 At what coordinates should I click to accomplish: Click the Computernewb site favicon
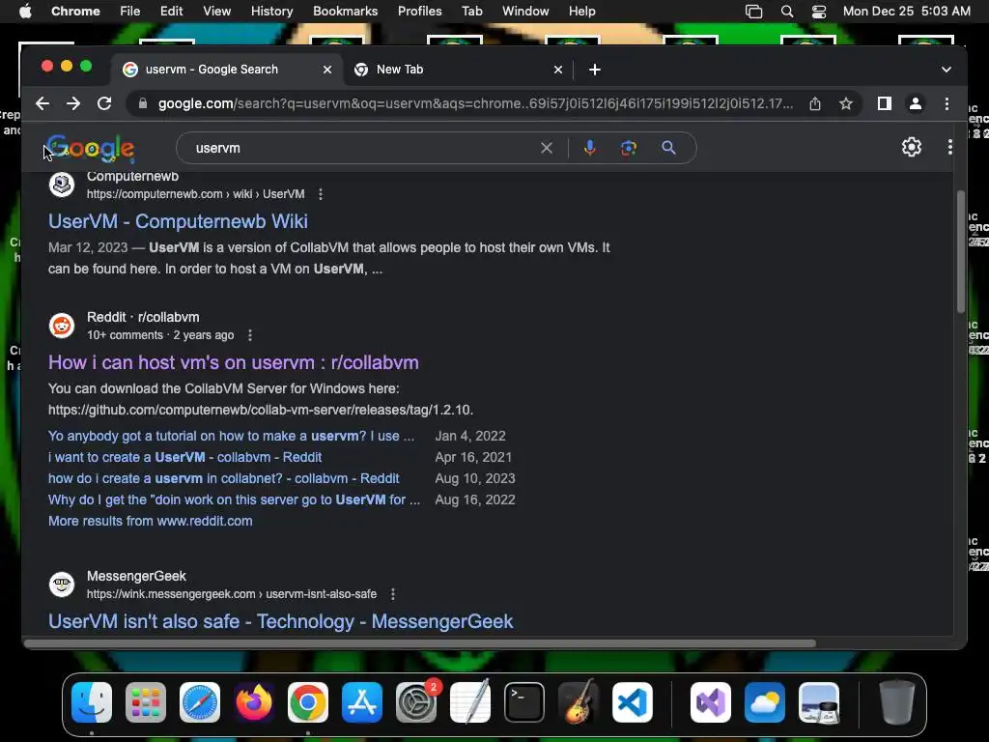point(62,185)
